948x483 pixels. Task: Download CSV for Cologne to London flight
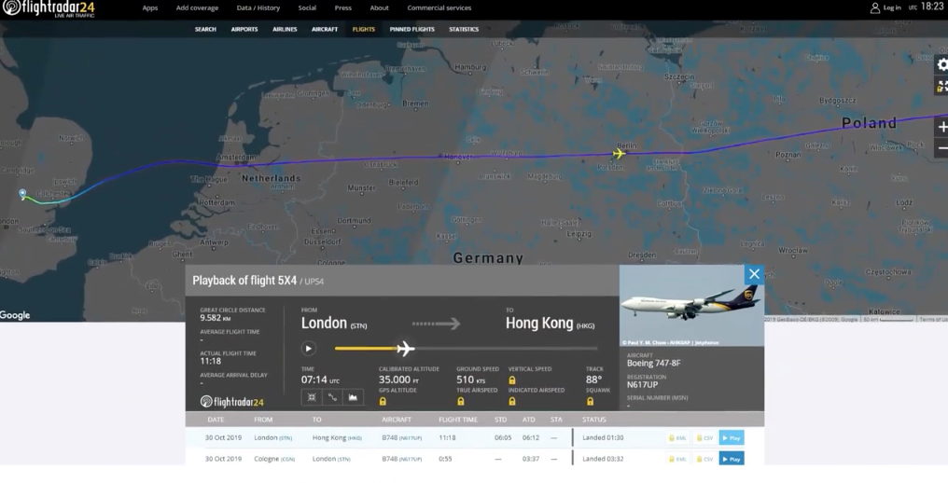704,459
